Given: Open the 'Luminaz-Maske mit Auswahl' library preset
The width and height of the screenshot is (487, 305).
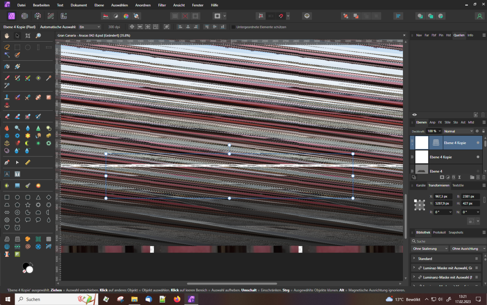Looking at the screenshot, I should (446, 268).
